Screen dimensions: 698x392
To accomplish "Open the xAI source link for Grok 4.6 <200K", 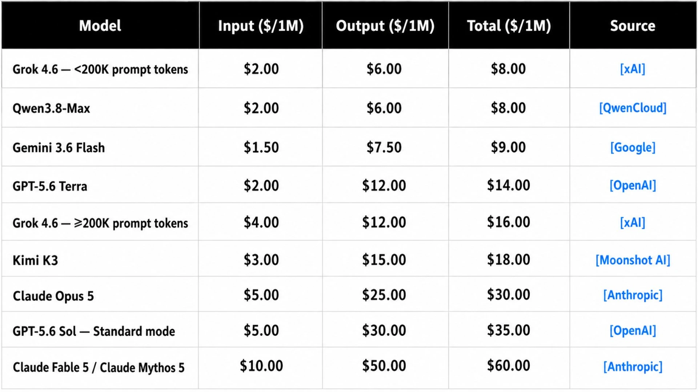I will pyautogui.click(x=633, y=69).
